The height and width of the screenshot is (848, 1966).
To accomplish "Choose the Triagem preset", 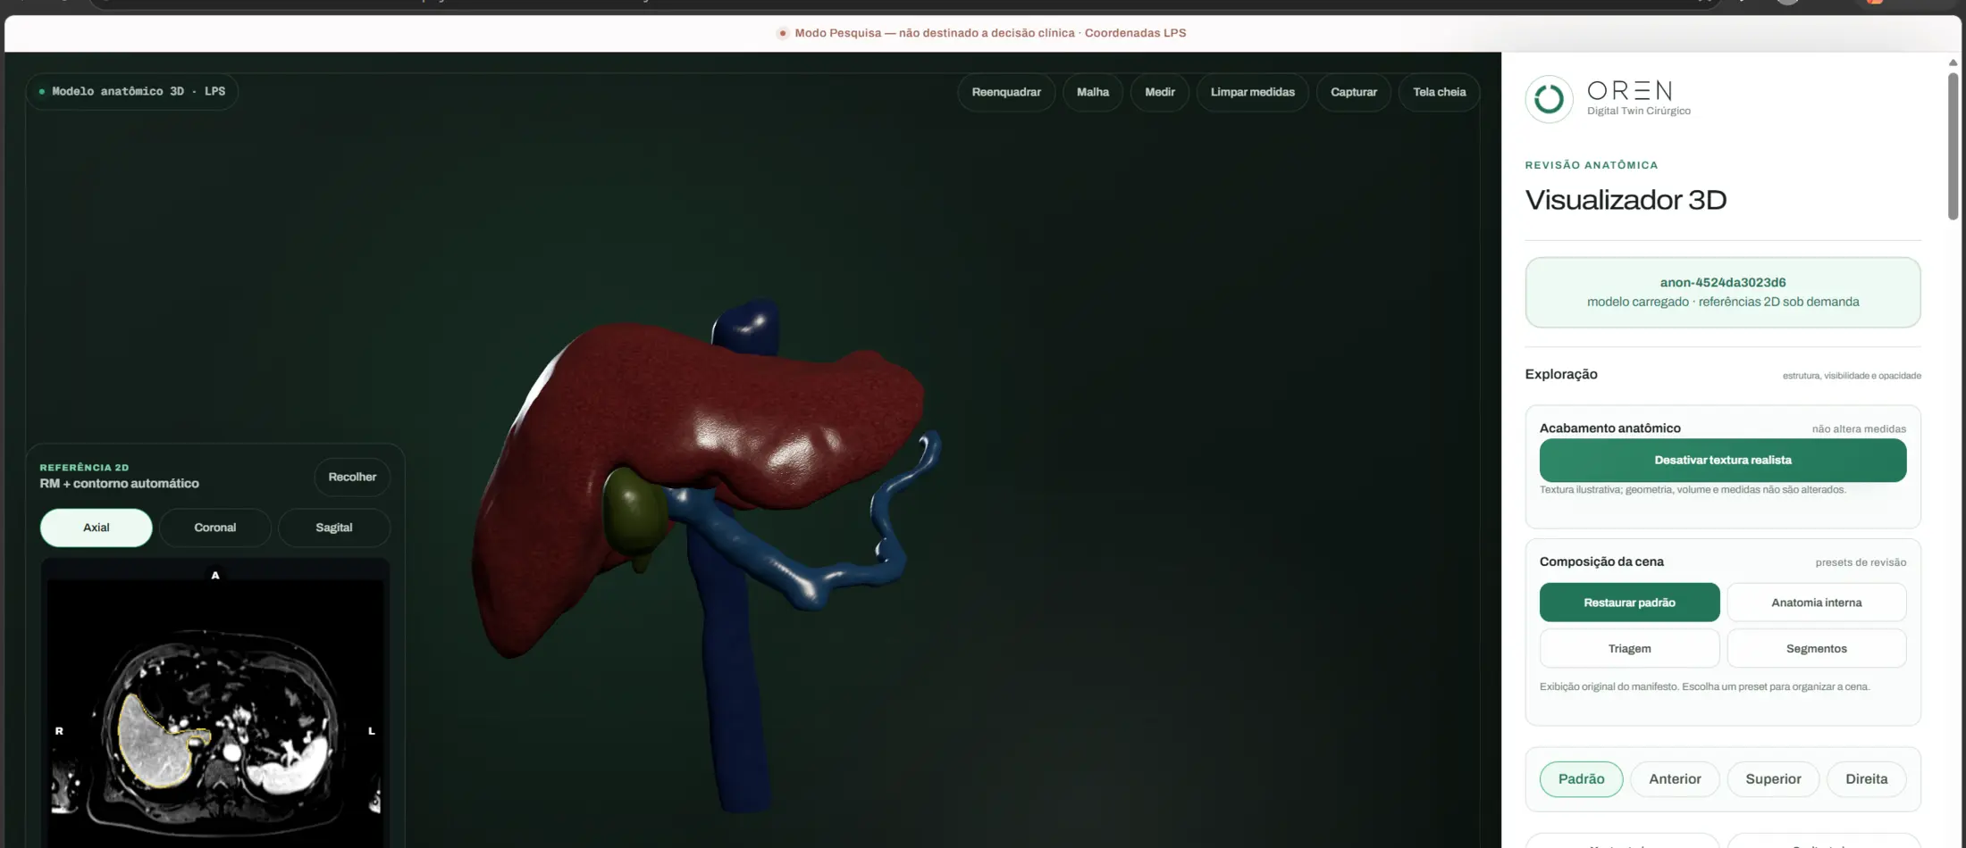I will tap(1629, 649).
